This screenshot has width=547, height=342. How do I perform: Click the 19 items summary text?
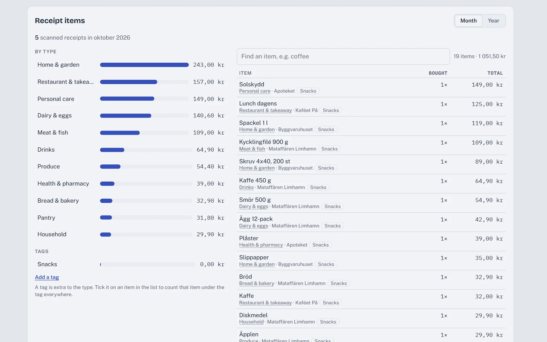tap(479, 56)
